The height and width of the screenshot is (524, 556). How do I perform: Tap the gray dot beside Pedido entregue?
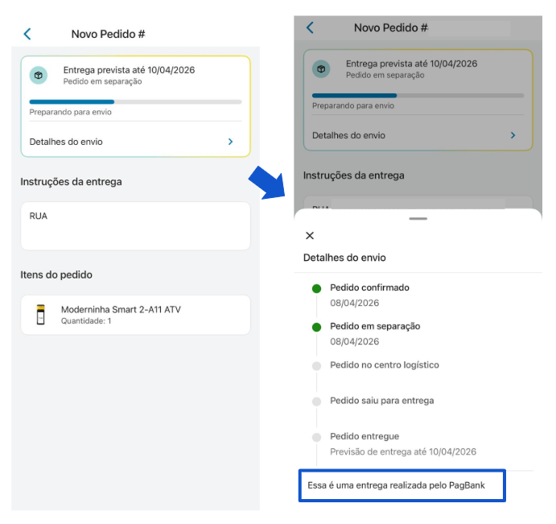pos(317,437)
